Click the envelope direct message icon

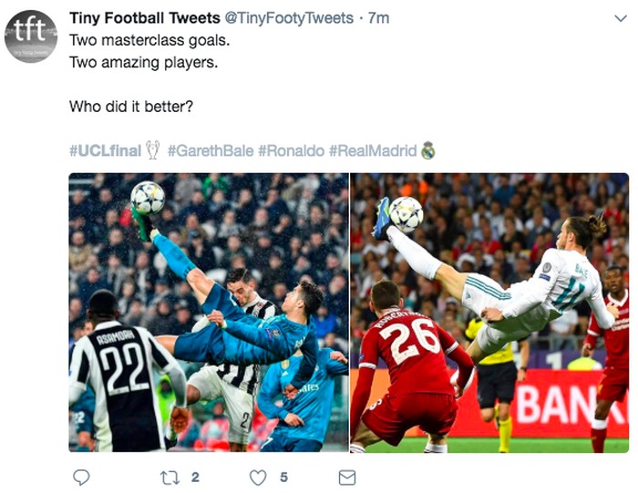pyautogui.click(x=346, y=477)
